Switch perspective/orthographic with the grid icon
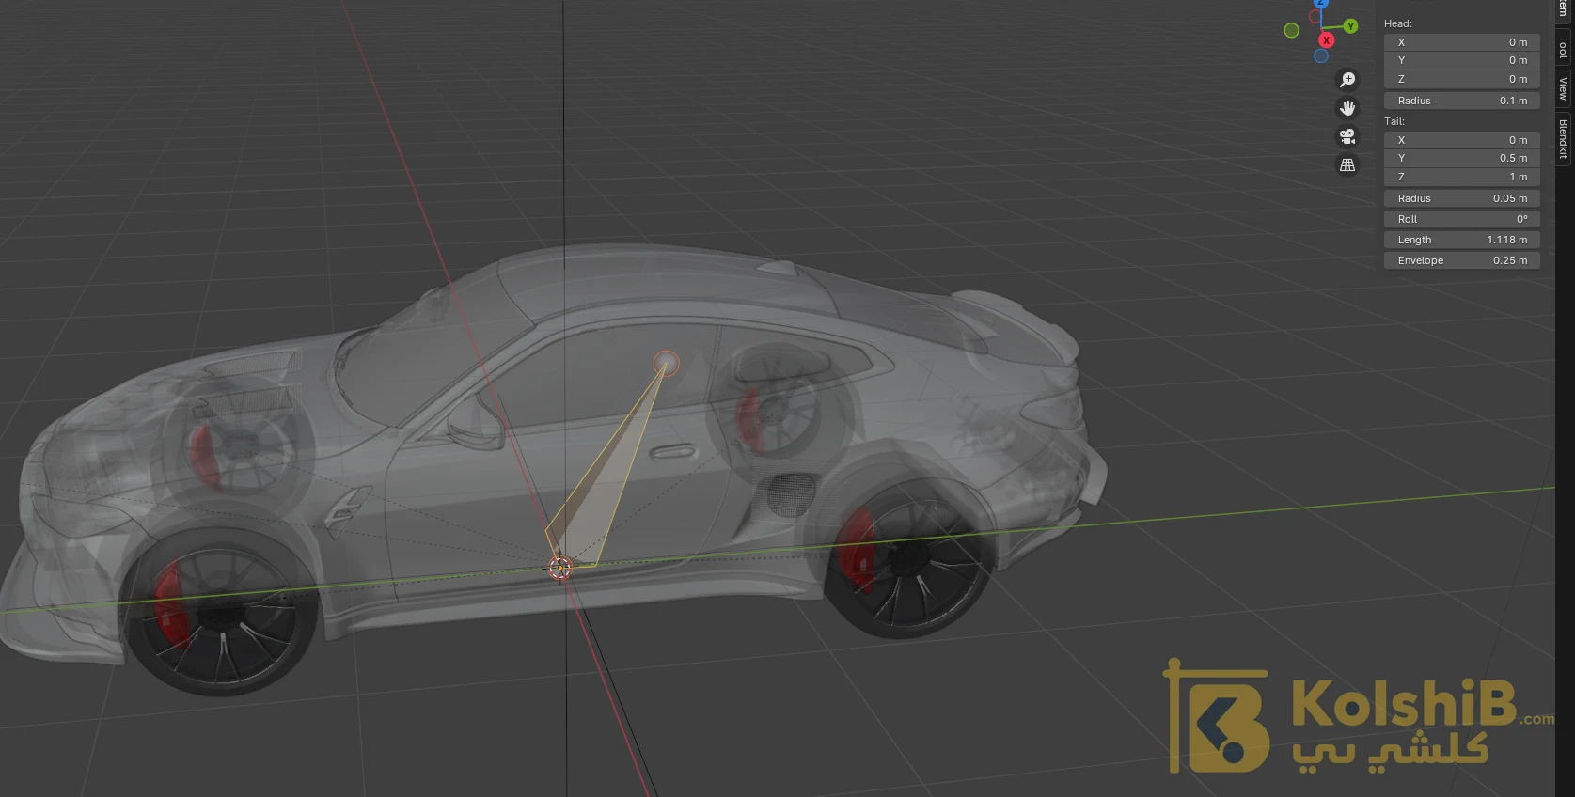The image size is (1575, 797). click(1347, 164)
